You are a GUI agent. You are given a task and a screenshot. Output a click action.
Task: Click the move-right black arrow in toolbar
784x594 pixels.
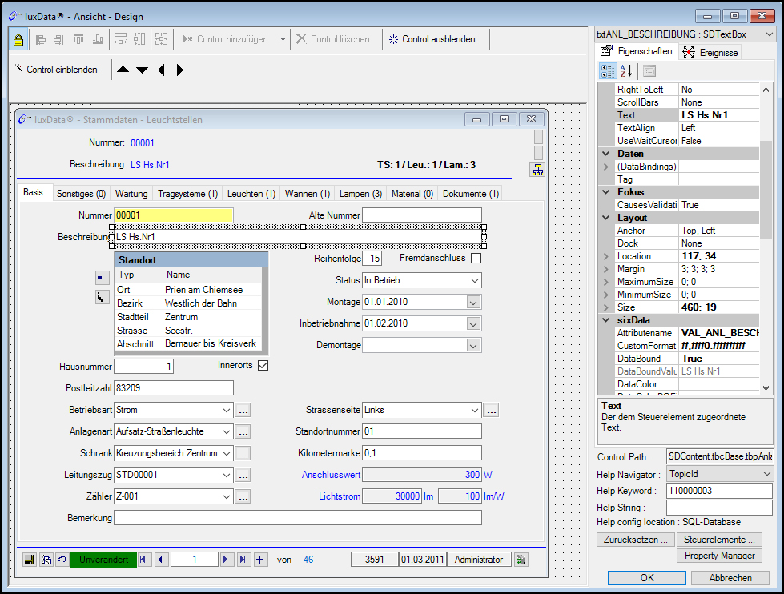click(179, 70)
